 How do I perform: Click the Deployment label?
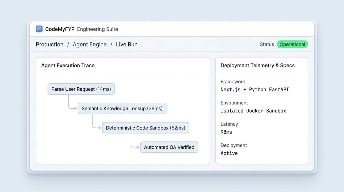[234, 145]
